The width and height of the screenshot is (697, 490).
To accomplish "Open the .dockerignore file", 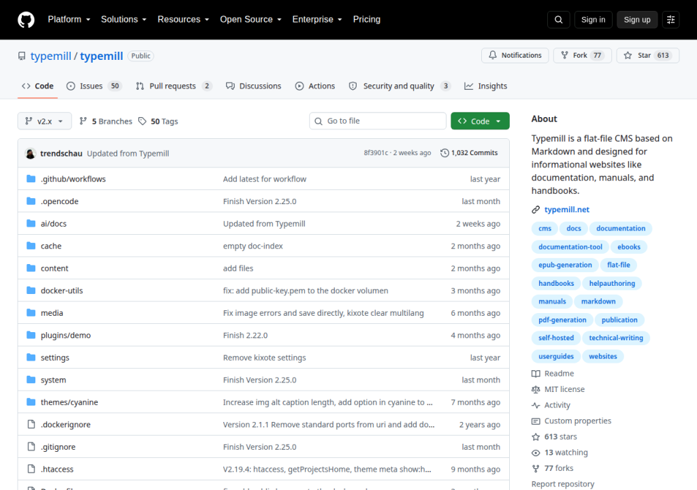I will click(x=66, y=424).
